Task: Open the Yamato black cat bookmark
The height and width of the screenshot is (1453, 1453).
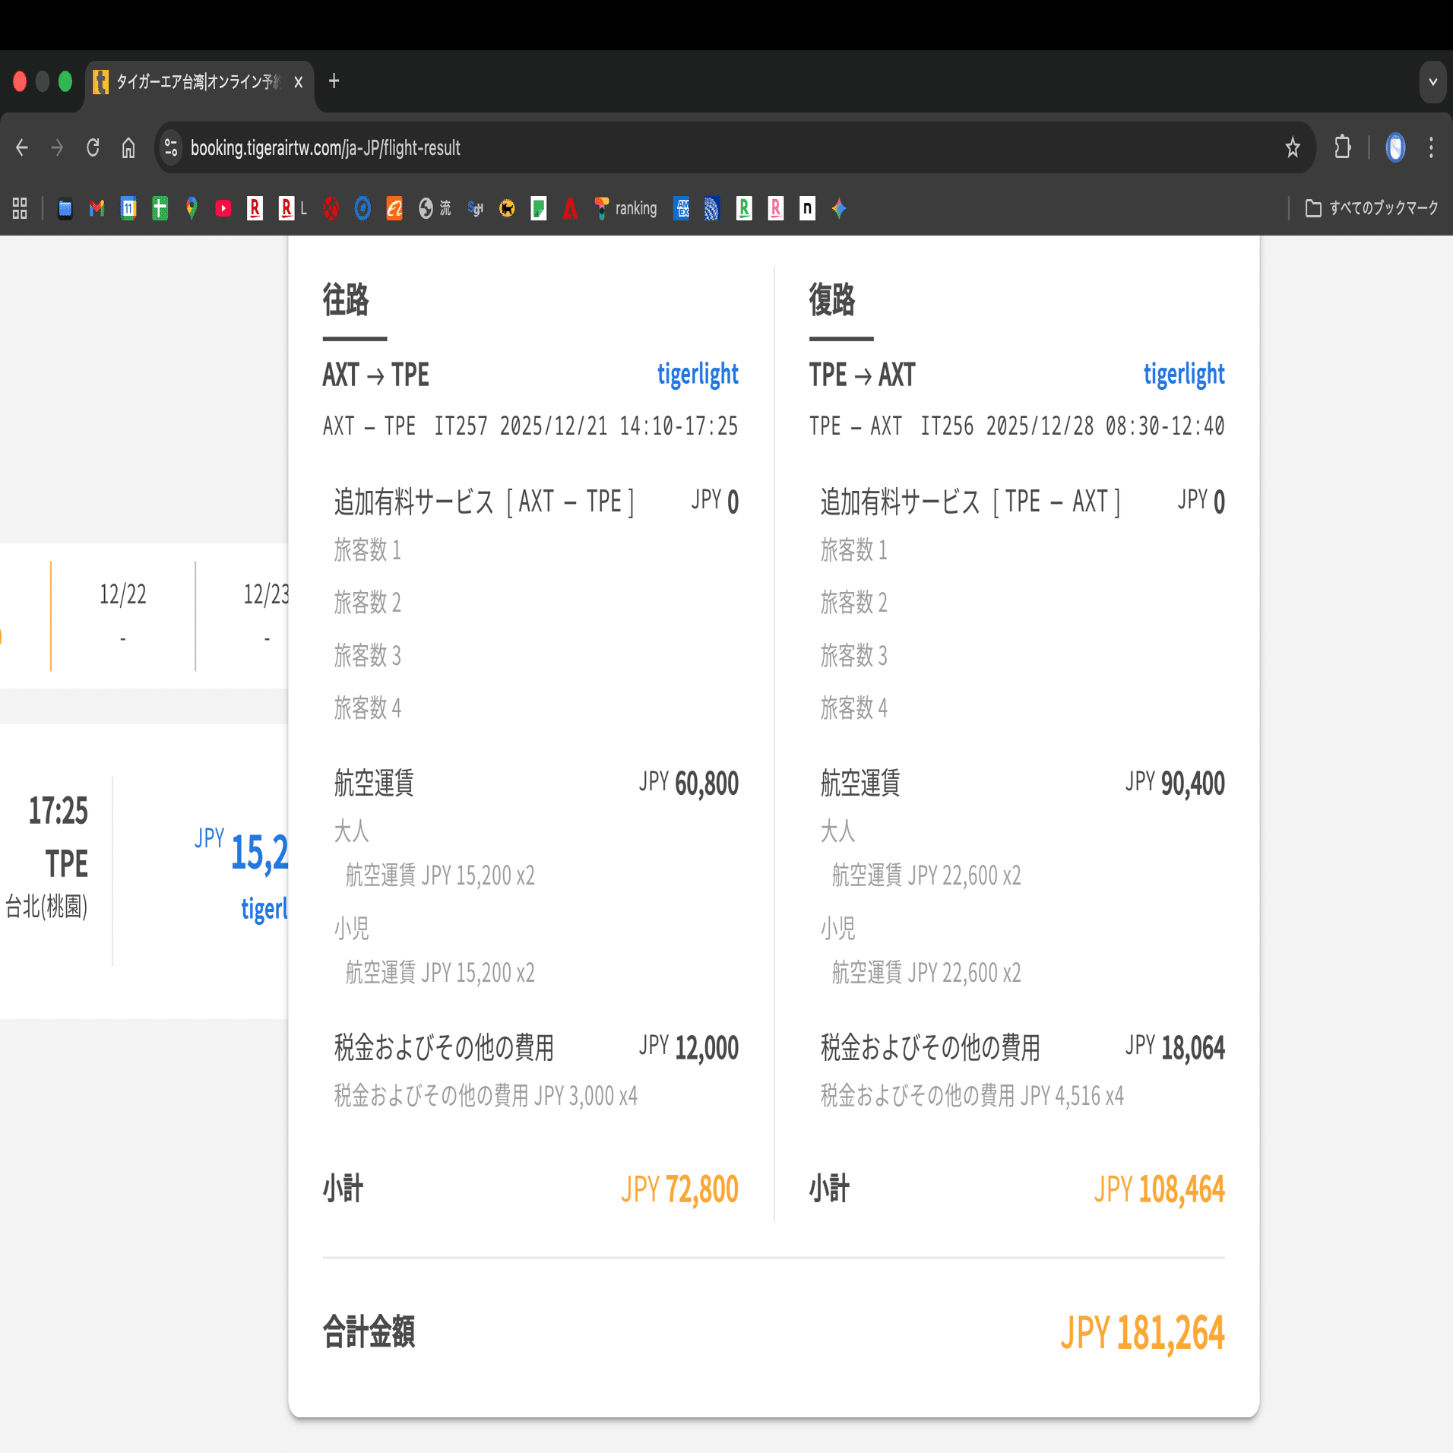Action: (x=507, y=208)
